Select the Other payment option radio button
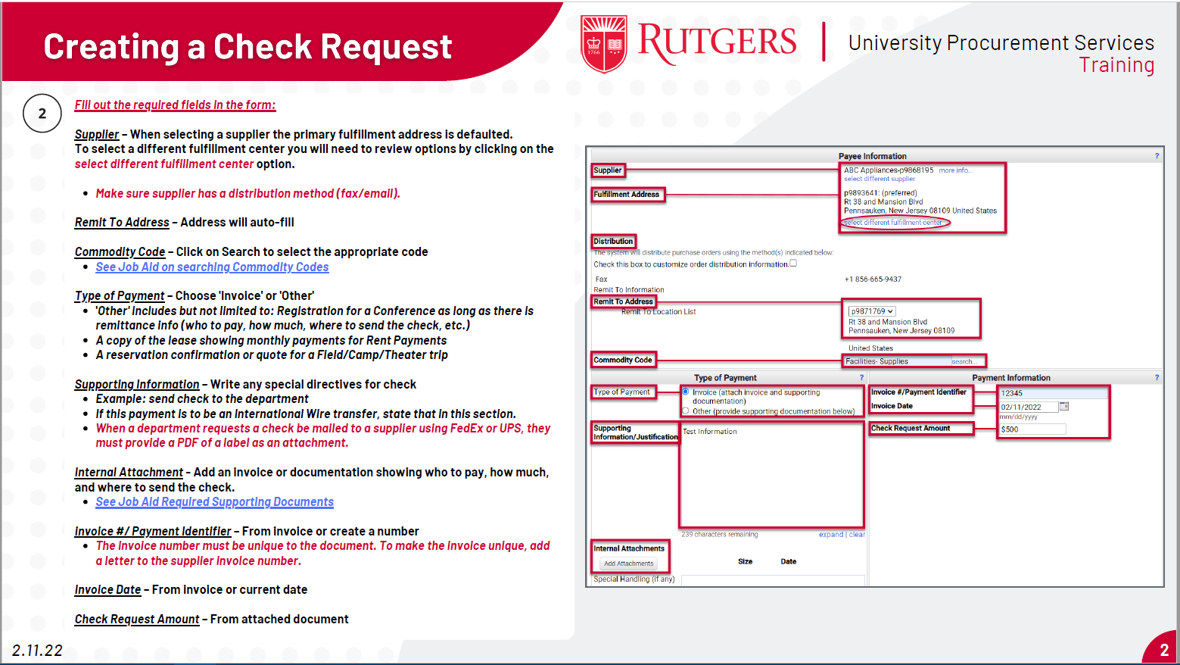This screenshot has height=665, width=1180. pos(685,410)
